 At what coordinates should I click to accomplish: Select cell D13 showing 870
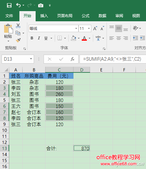tap(81, 148)
